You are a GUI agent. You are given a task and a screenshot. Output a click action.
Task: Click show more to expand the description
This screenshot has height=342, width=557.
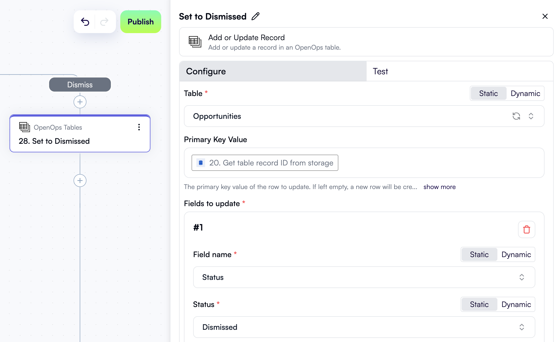tap(439, 187)
